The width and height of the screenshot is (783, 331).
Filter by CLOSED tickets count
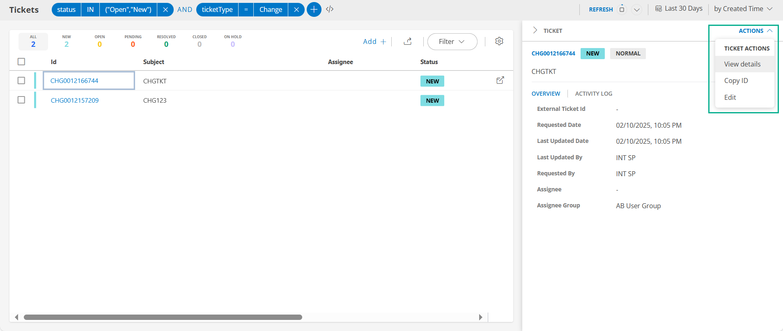200,41
